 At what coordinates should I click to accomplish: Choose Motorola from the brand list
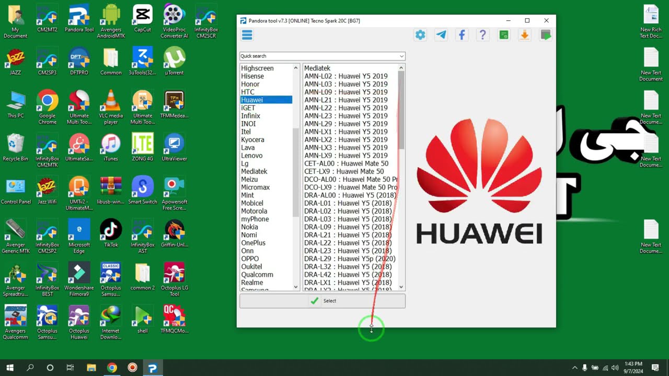[254, 211]
